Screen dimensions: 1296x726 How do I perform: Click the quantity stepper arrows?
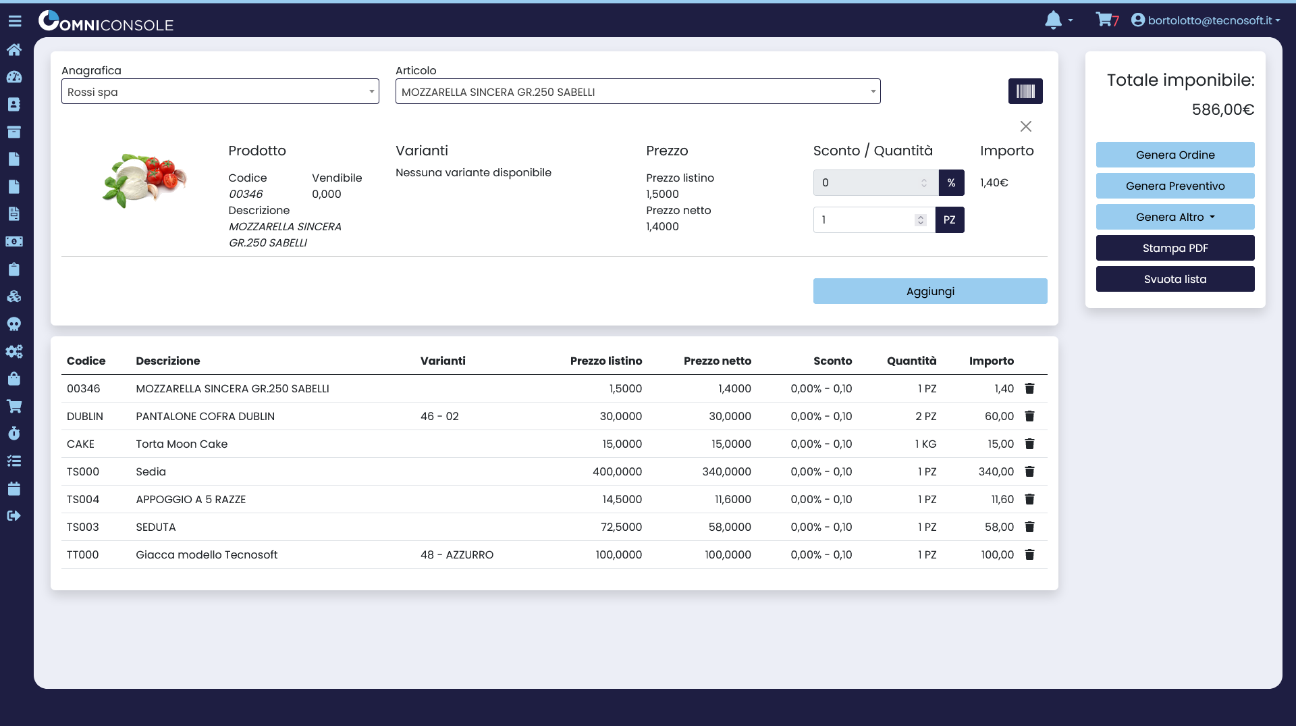tap(920, 219)
